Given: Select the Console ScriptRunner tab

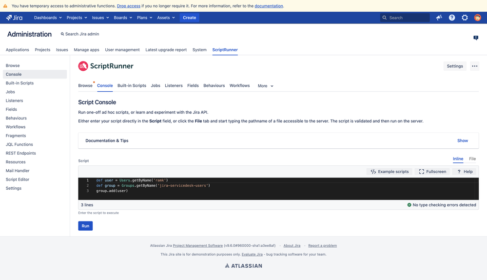Looking at the screenshot, I should [105, 85].
